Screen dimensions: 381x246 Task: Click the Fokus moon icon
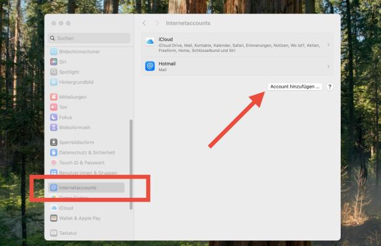click(x=54, y=117)
